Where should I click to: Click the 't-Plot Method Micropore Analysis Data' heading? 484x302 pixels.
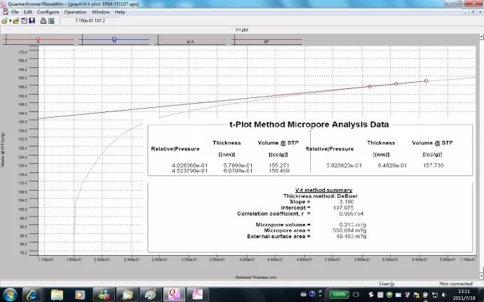309,125
